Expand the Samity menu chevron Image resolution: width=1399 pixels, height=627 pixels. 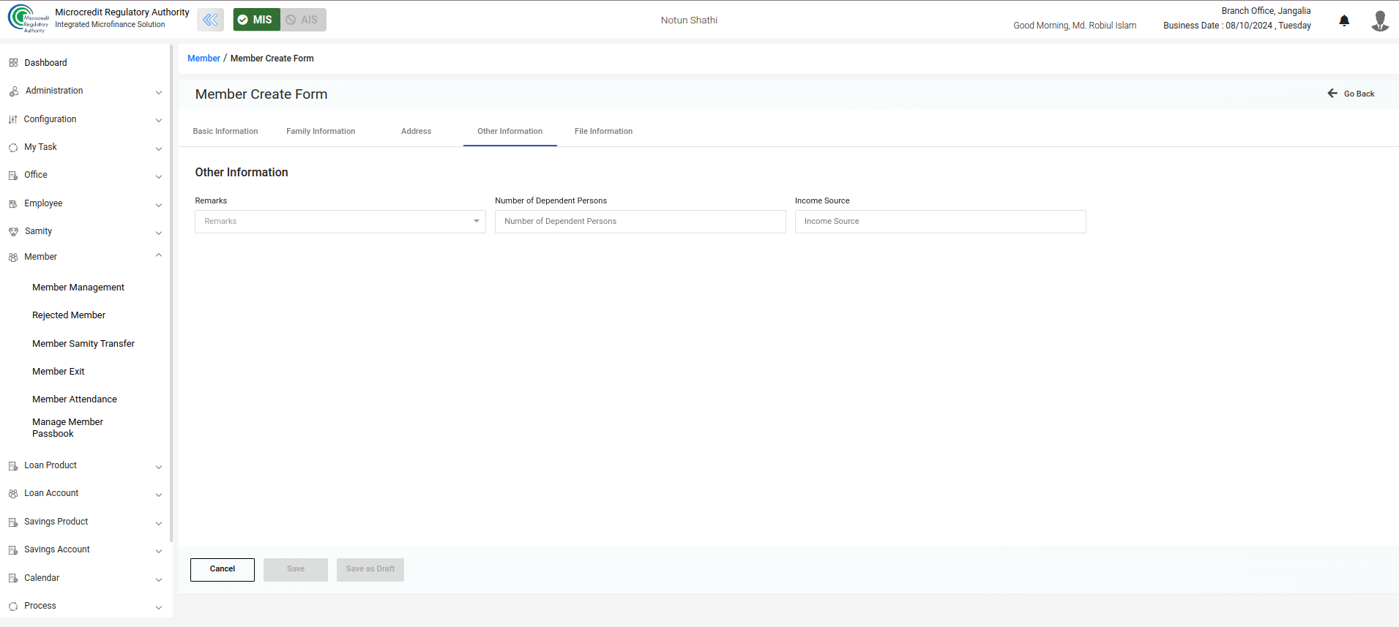click(x=159, y=233)
